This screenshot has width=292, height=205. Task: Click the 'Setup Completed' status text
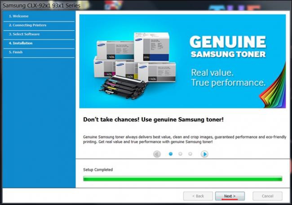98,170
